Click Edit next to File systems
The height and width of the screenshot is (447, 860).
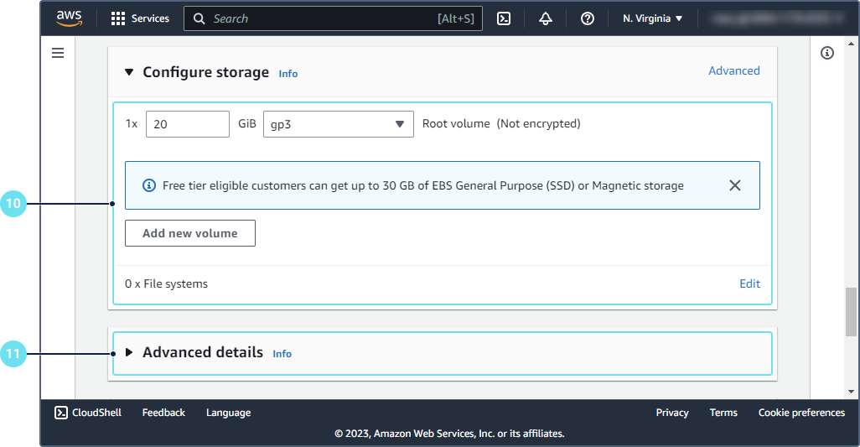pos(749,283)
